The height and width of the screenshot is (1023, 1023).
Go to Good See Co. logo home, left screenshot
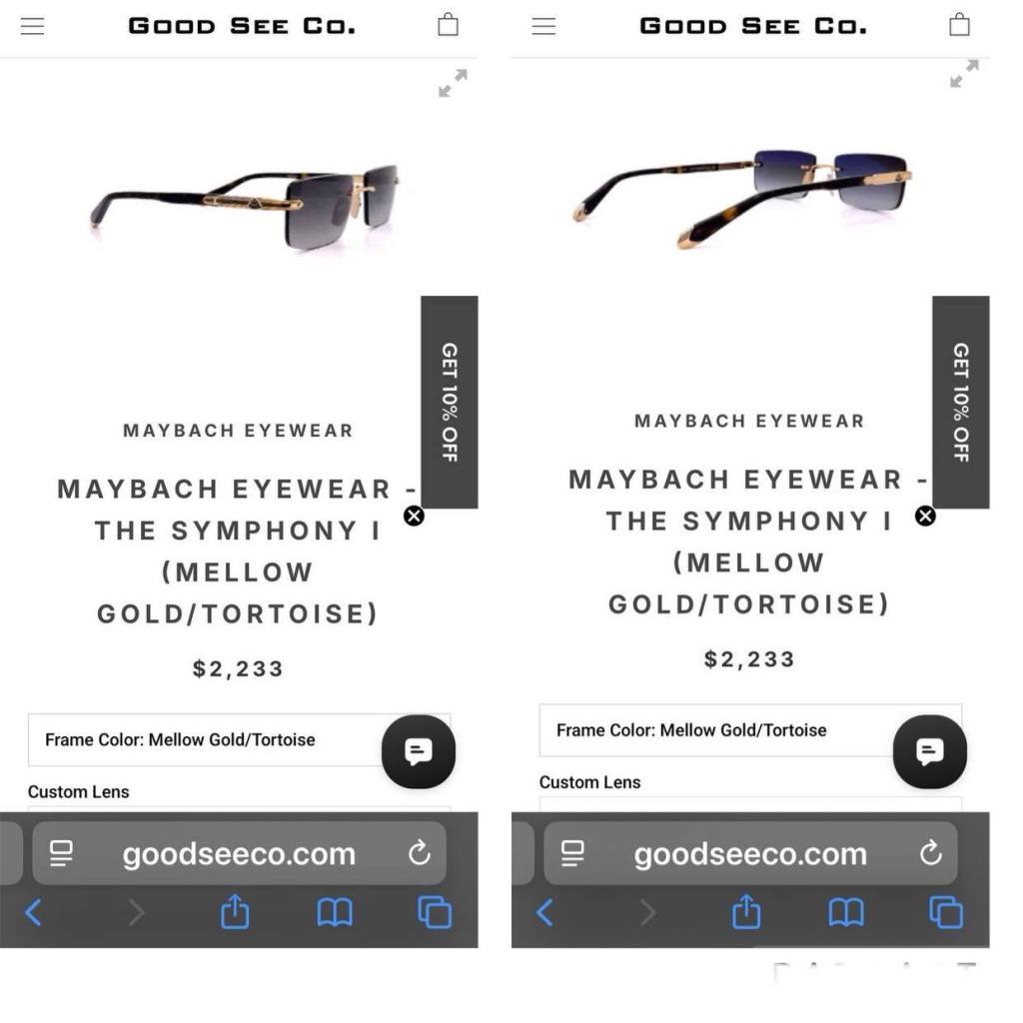pos(242,26)
